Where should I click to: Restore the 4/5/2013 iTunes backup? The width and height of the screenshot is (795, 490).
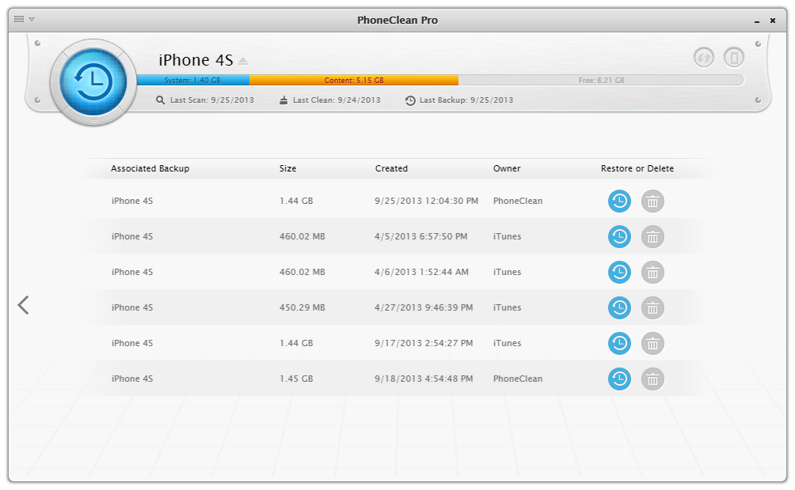[619, 236]
